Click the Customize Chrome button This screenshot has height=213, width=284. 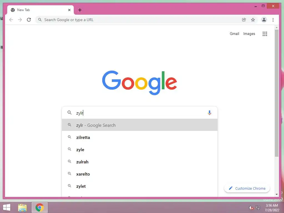(x=247, y=188)
